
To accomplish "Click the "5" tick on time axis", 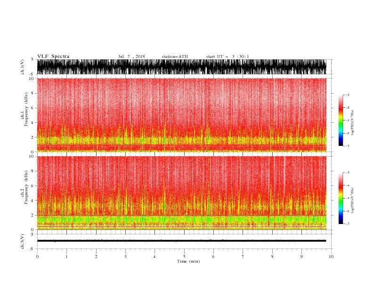I will pyautogui.click(x=184, y=256).
